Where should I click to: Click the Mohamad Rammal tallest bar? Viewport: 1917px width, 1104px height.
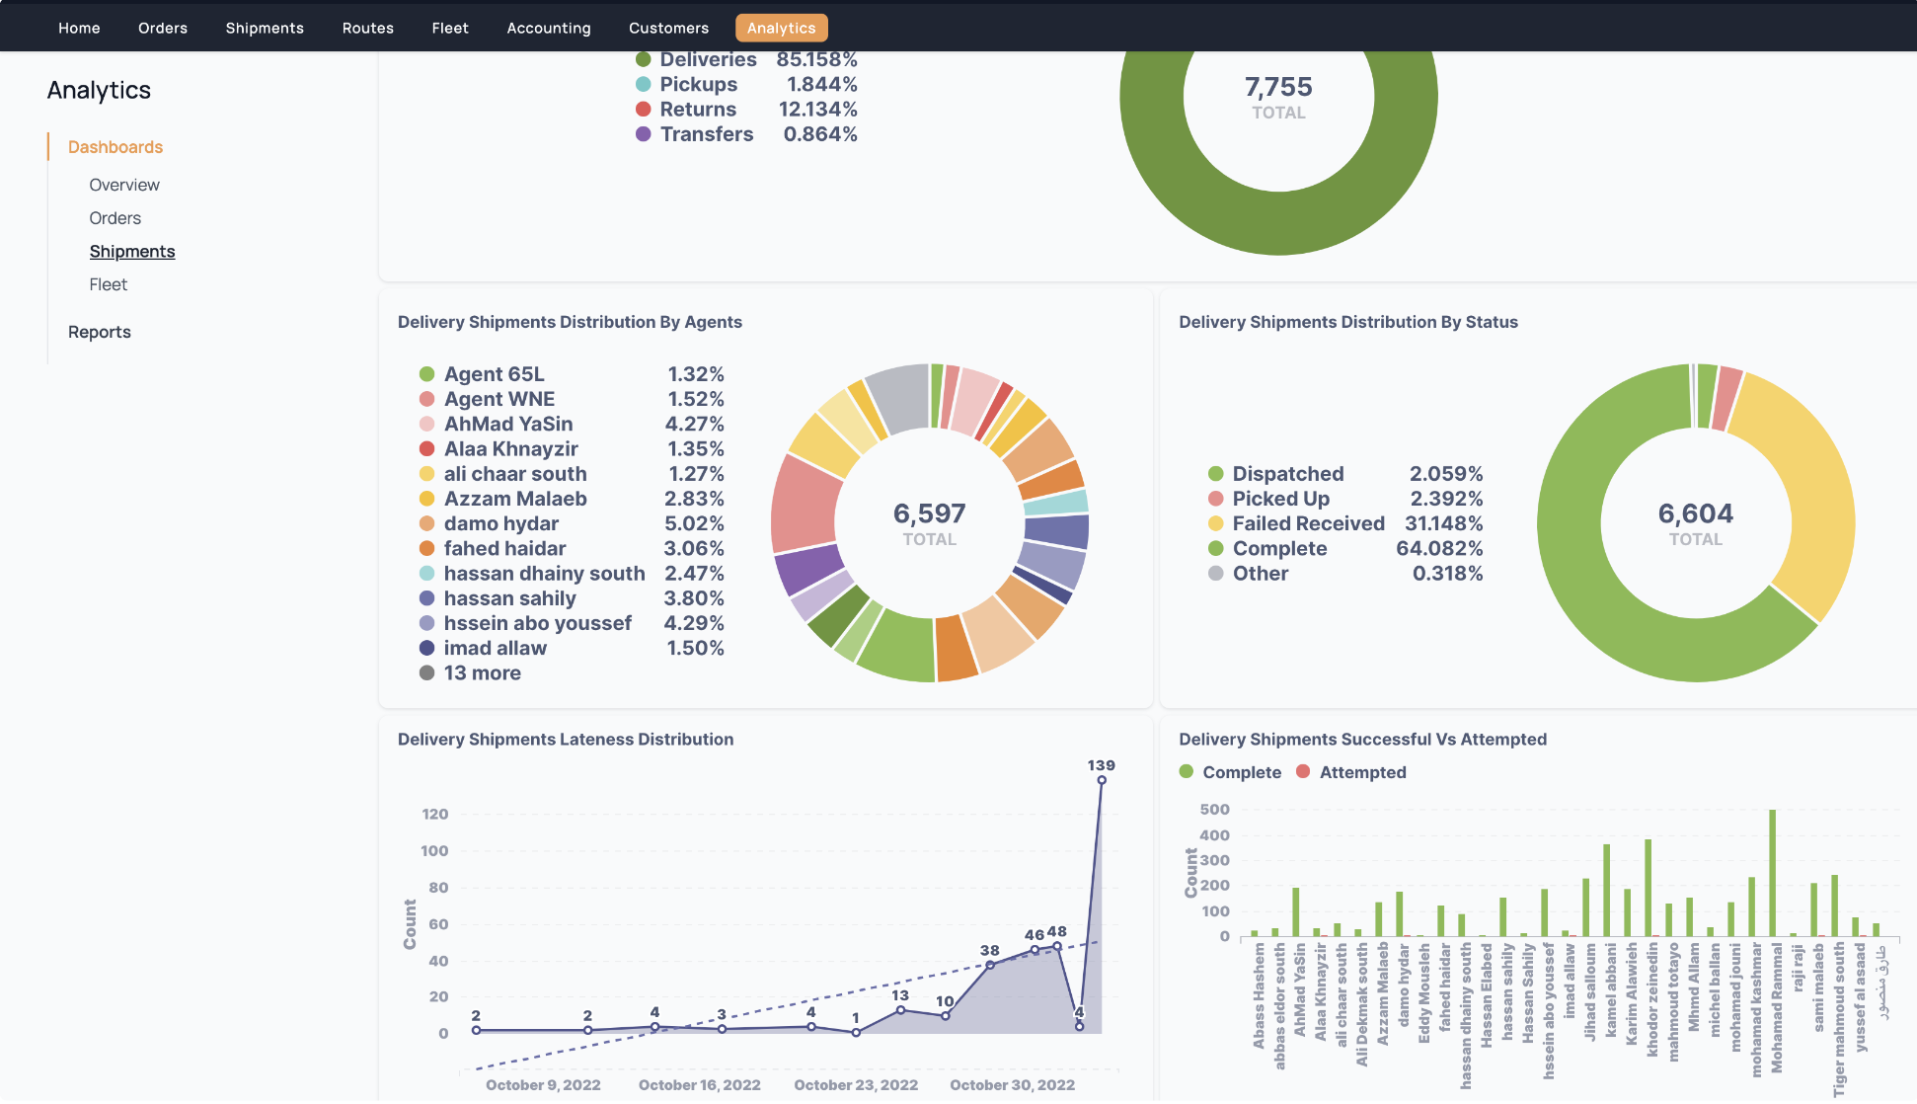(x=1773, y=873)
